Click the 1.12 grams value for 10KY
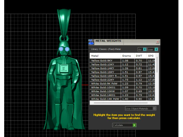183x137 pixels. [x=125, y=64]
